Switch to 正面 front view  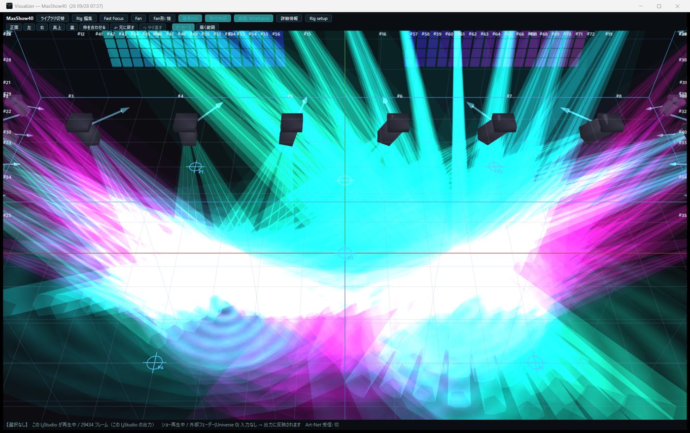click(14, 28)
